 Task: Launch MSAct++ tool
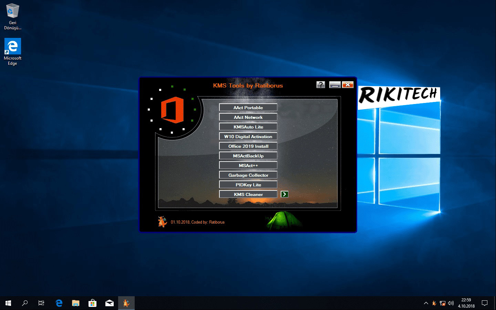[248, 165]
